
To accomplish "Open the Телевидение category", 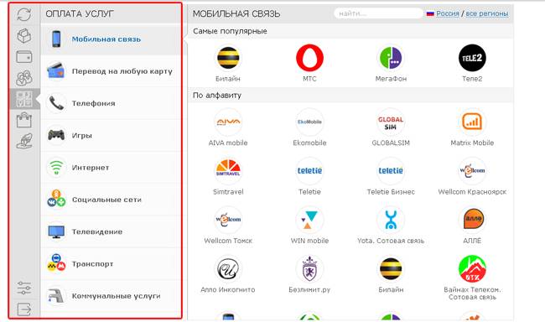I will 111,231.
